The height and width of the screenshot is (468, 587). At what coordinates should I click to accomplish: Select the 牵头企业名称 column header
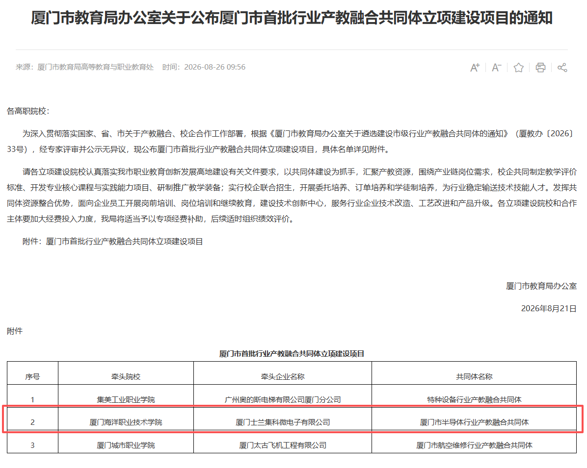[x=283, y=377]
